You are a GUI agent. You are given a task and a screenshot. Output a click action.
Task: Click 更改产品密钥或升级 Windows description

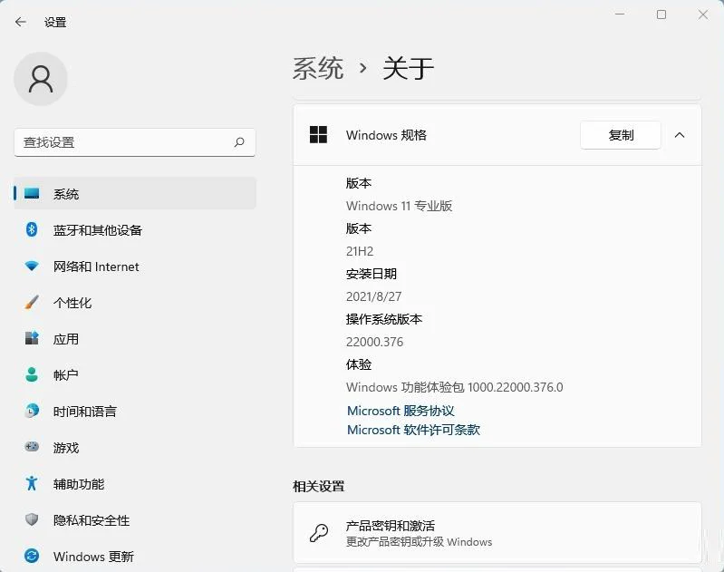click(x=420, y=541)
